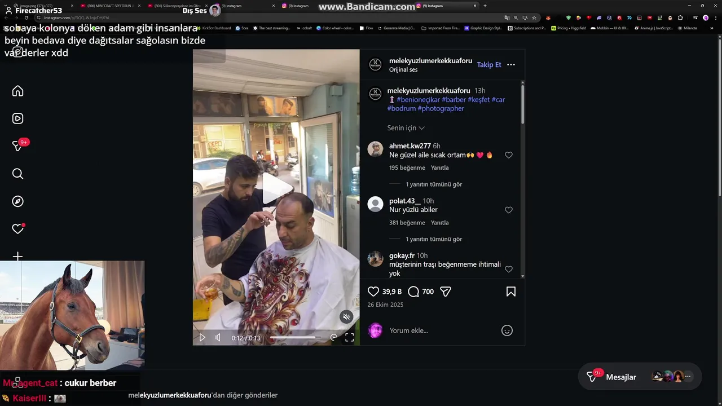Open comments via the speech bubble icon
This screenshot has width=722, height=406.
coord(413,292)
